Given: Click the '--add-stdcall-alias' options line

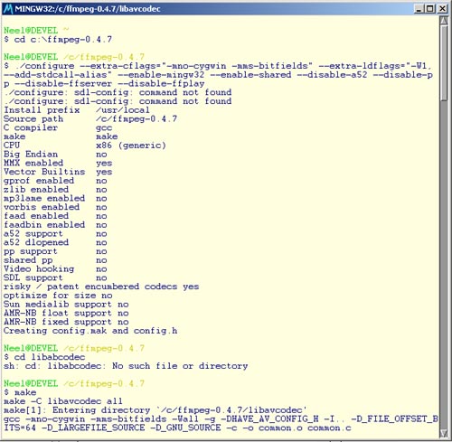Looking at the screenshot, I should coord(218,75).
